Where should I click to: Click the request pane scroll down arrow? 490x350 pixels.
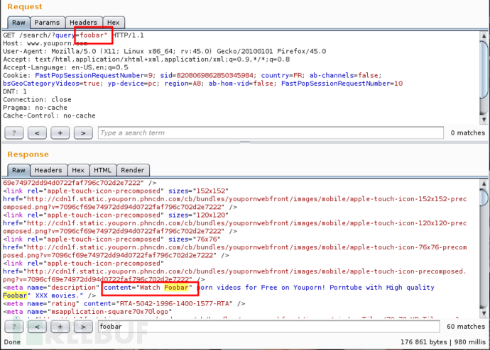(x=484, y=119)
